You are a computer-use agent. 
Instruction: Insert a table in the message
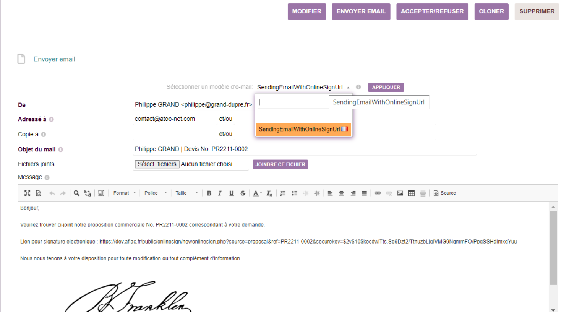point(411,193)
